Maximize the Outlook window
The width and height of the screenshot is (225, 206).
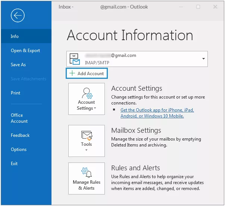pos(198,7)
